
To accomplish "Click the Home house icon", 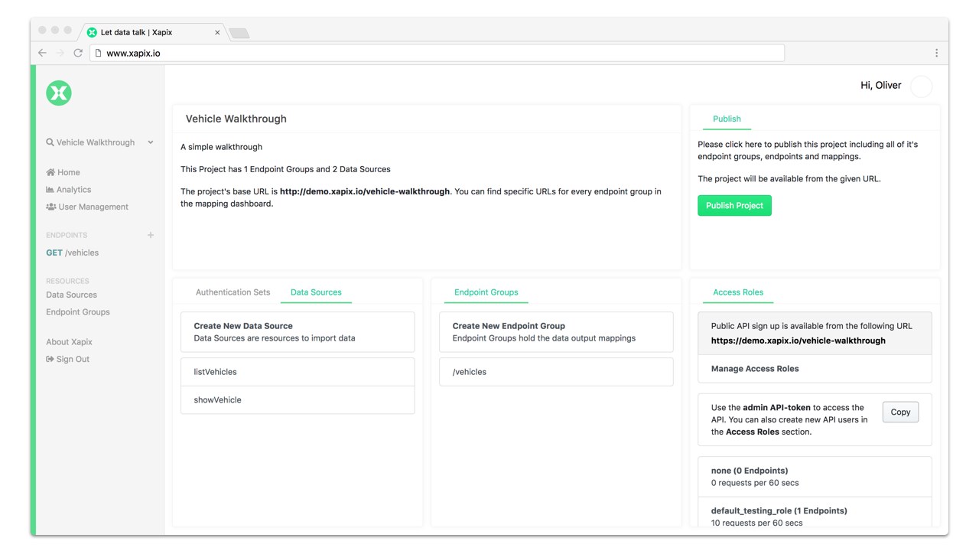I will coord(50,172).
